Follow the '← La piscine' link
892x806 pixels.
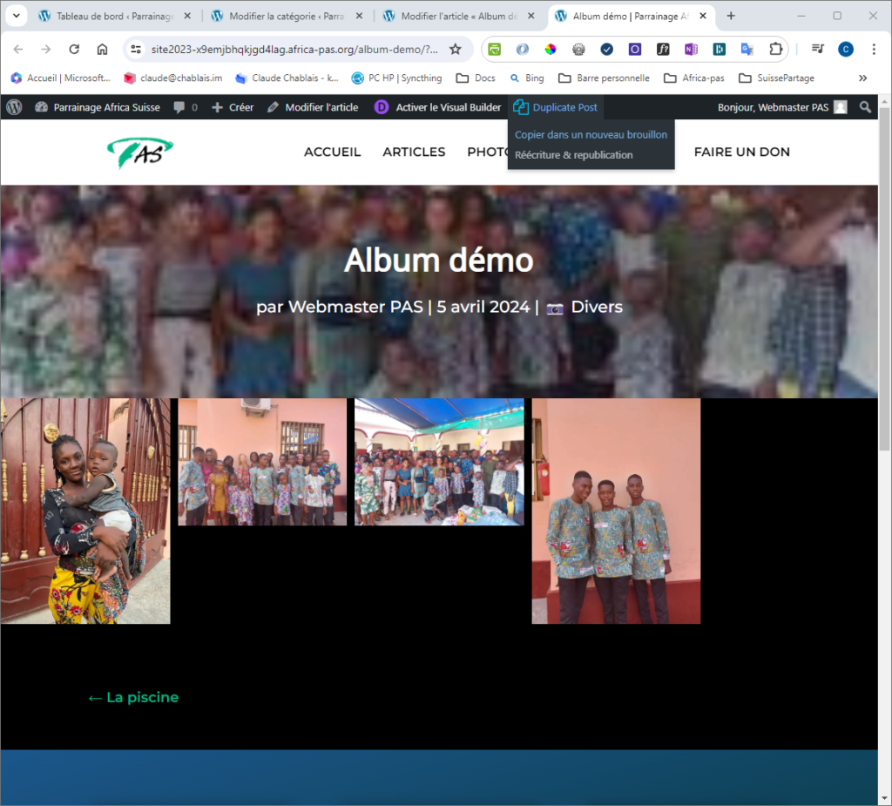[x=133, y=697]
